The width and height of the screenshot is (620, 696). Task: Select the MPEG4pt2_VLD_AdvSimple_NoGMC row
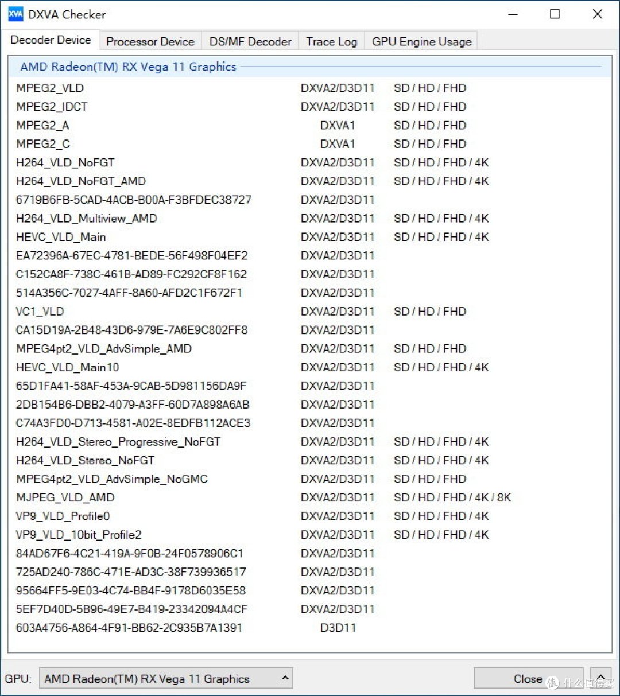tap(310, 479)
